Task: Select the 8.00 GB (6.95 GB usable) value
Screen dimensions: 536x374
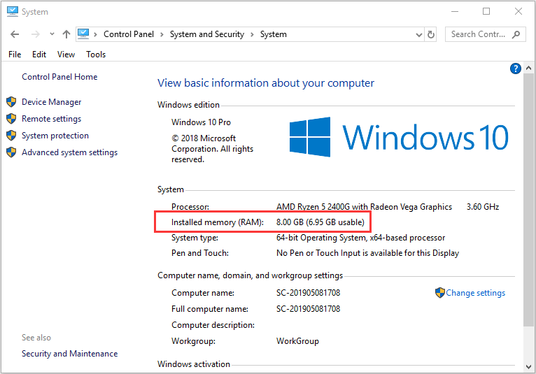Action: pyautogui.click(x=320, y=222)
